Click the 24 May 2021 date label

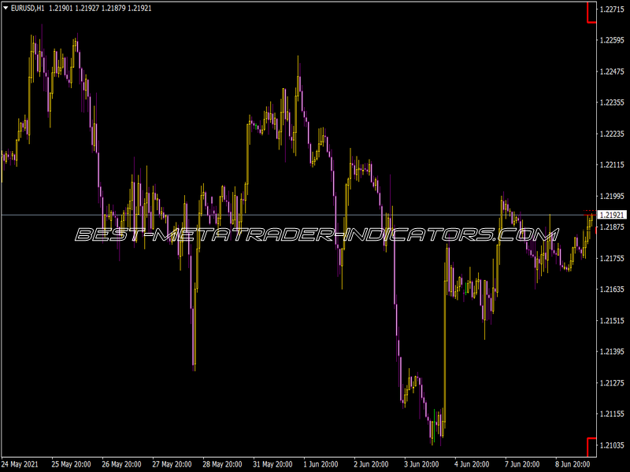coord(20,464)
